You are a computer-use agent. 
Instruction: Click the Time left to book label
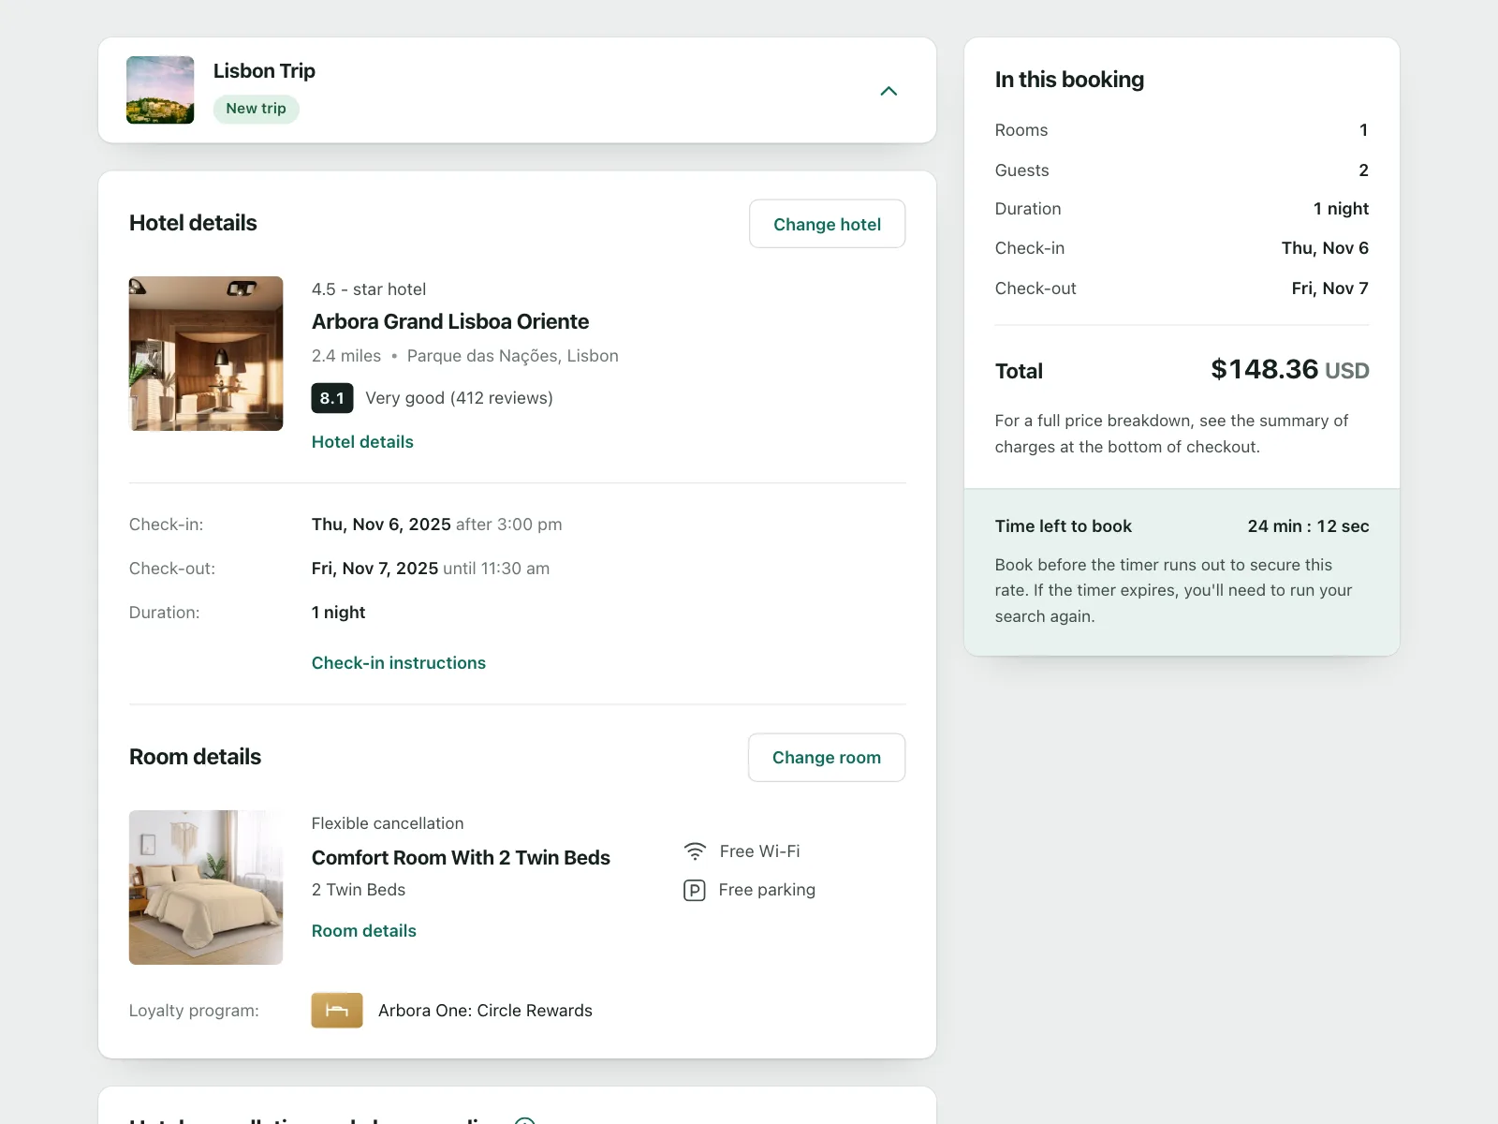click(1064, 526)
